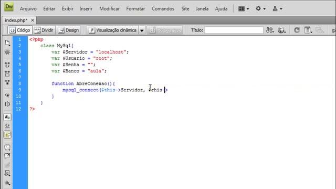Open the Formatar menu
This screenshot has width=336, height=189.
135,9
